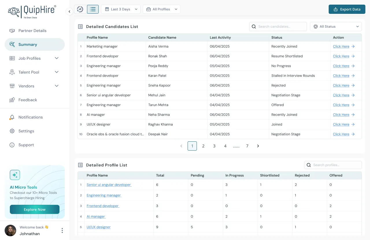The width and height of the screenshot is (370, 240).
Task: Click the arrow icon in Karan Patel's row
Action: pos(353,76)
